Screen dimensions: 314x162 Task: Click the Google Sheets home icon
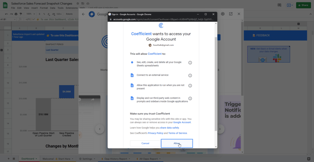[5, 6]
